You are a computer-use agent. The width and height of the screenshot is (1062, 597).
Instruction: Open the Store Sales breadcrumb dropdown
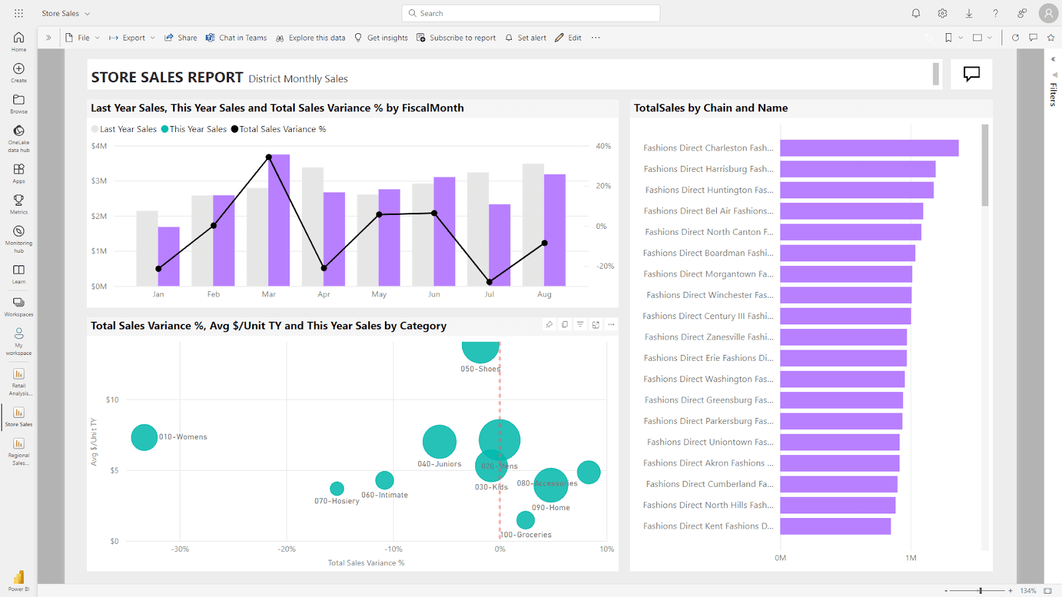point(88,13)
